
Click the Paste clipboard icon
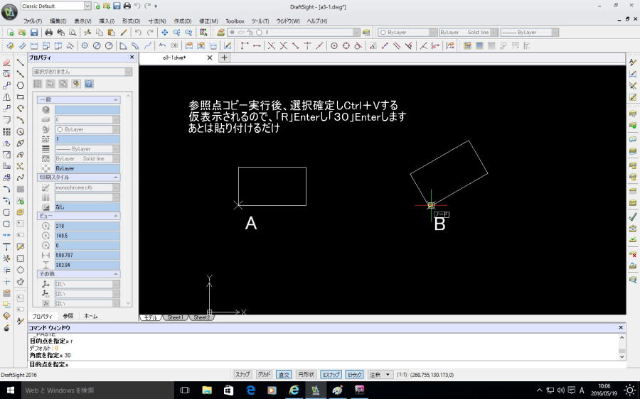[111, 32]
